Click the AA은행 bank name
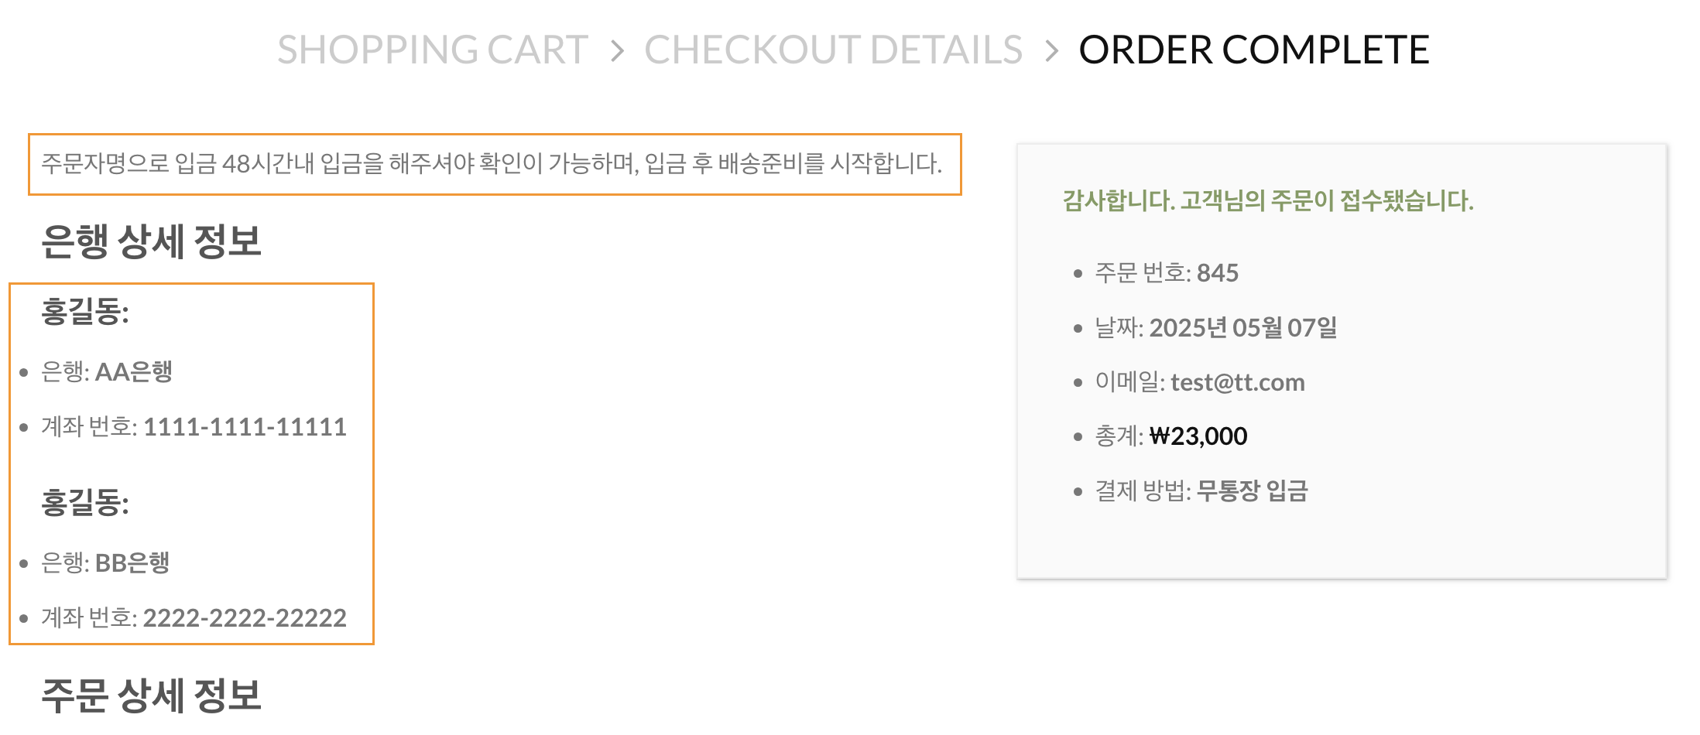Screen dimensions: 1700x735 133,372
